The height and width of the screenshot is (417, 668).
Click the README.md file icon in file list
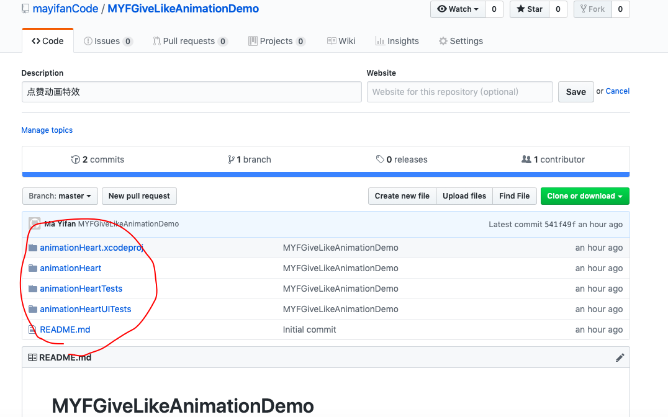(x=32, y=330)
